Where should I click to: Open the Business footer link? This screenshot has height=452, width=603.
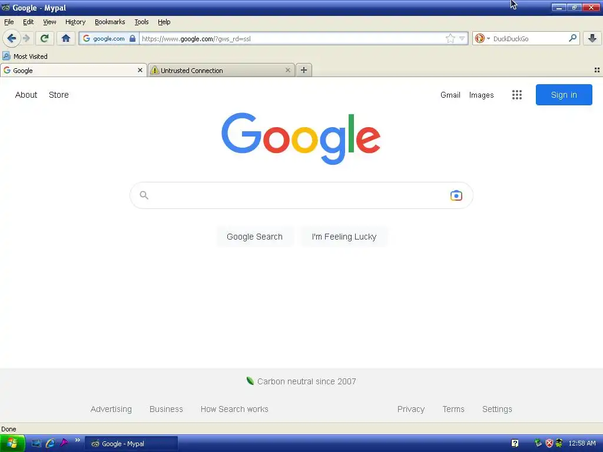(166, 409)
